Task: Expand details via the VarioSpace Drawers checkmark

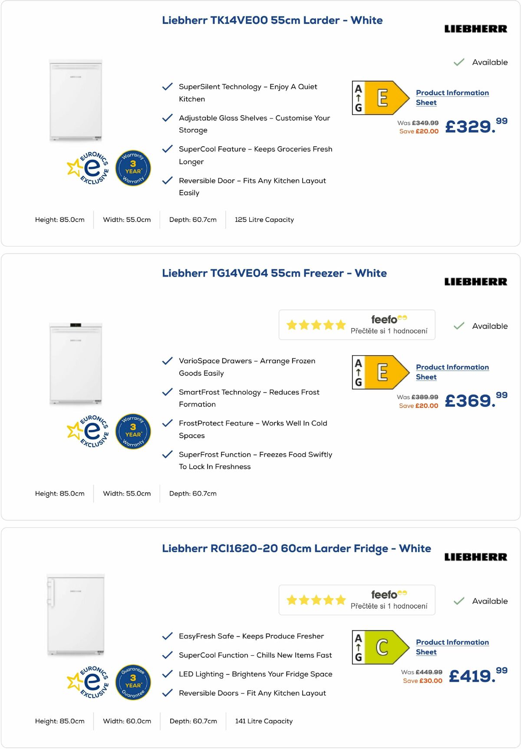Action: pos(167,360)
